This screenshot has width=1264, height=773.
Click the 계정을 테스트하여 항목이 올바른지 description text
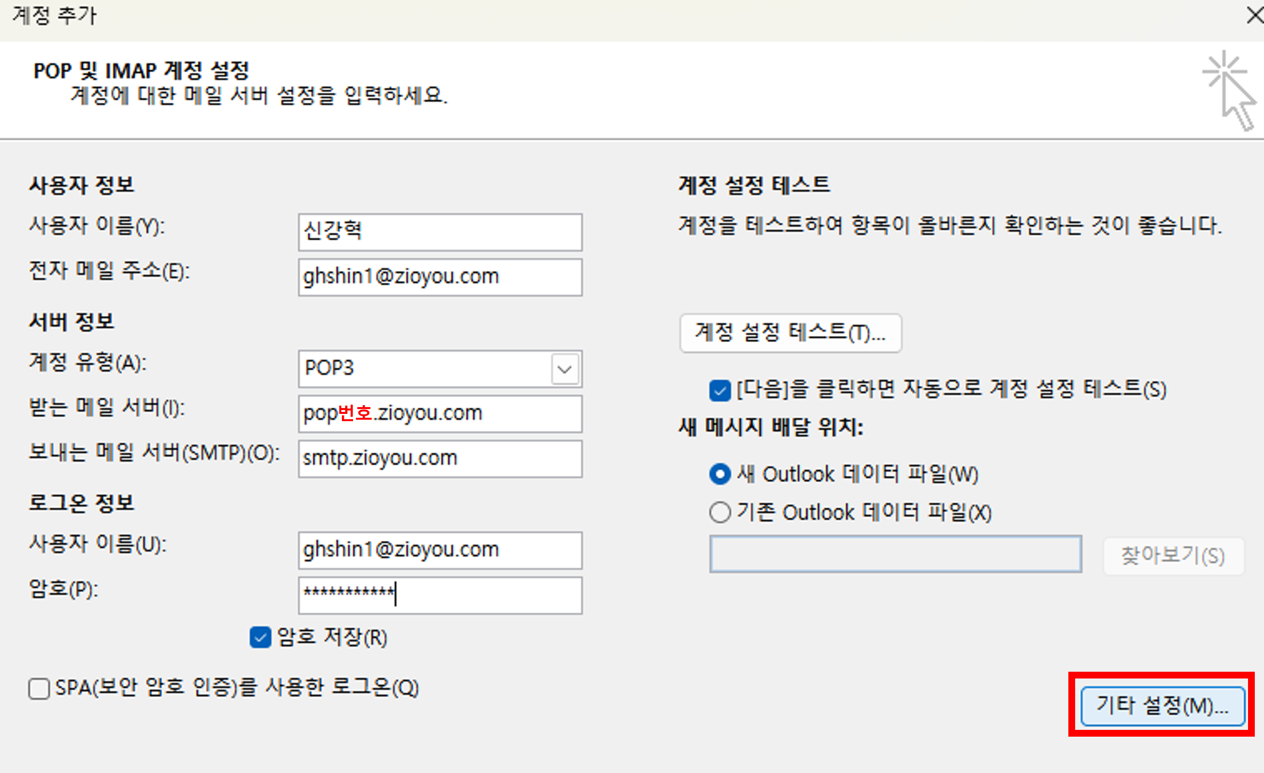(x=951, y=225)
